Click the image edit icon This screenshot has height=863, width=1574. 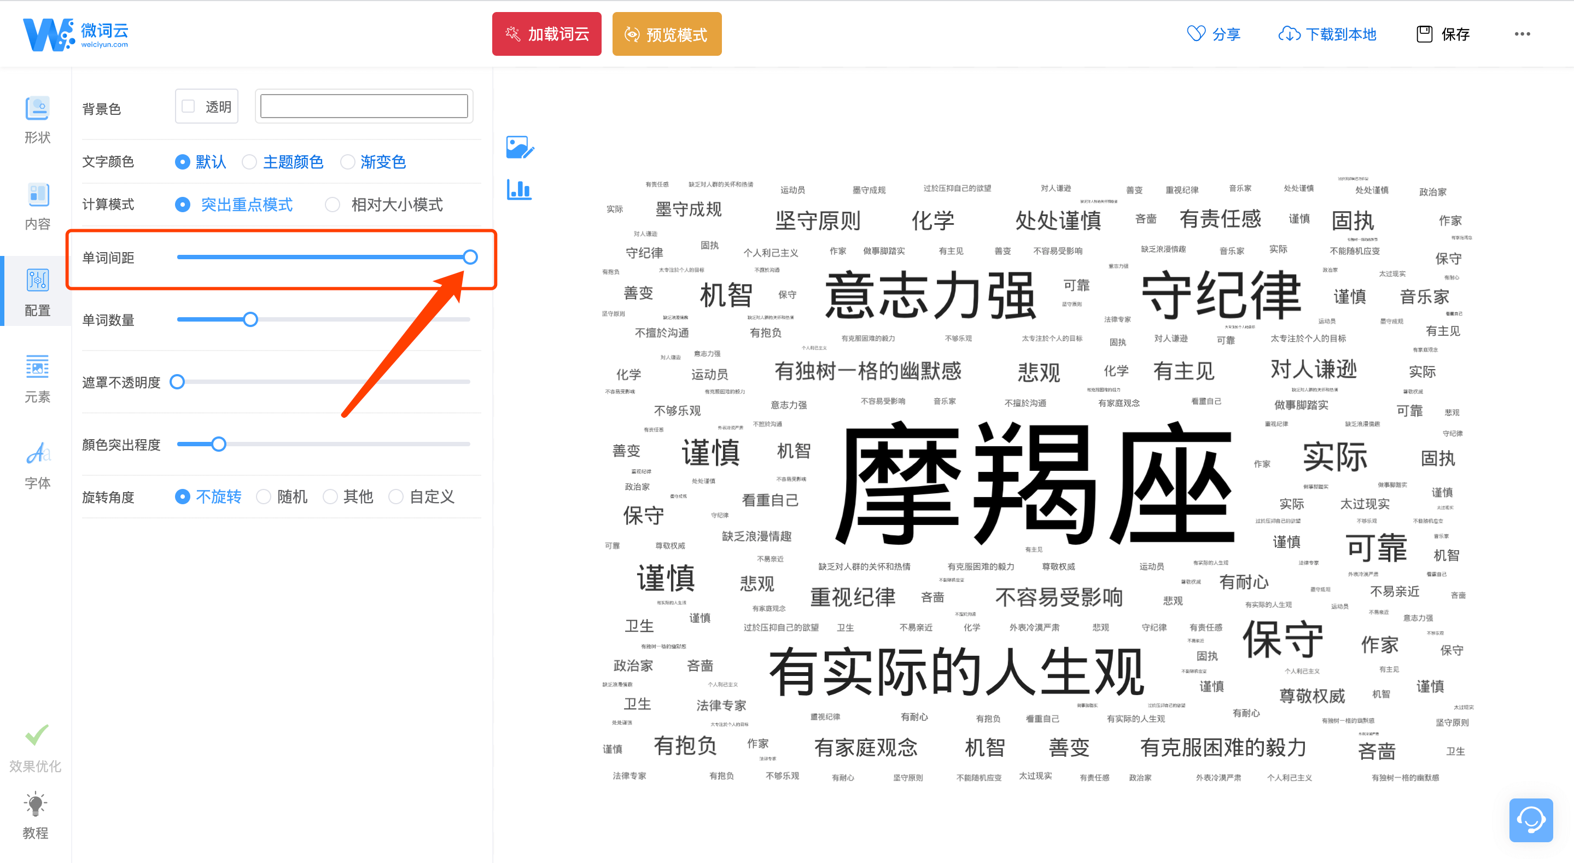pyautogui.click(x=520, y=147)
